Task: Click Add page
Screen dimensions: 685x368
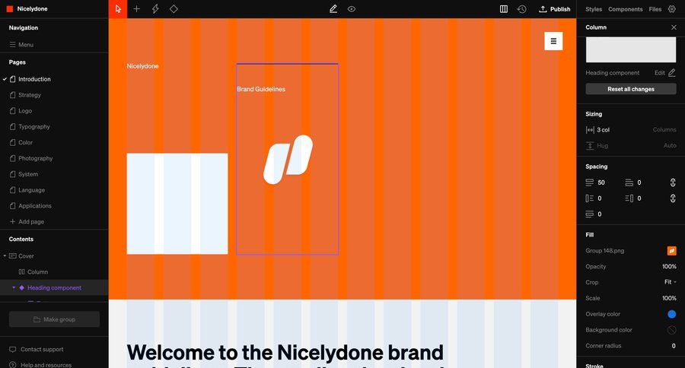Action: [27, 222]
